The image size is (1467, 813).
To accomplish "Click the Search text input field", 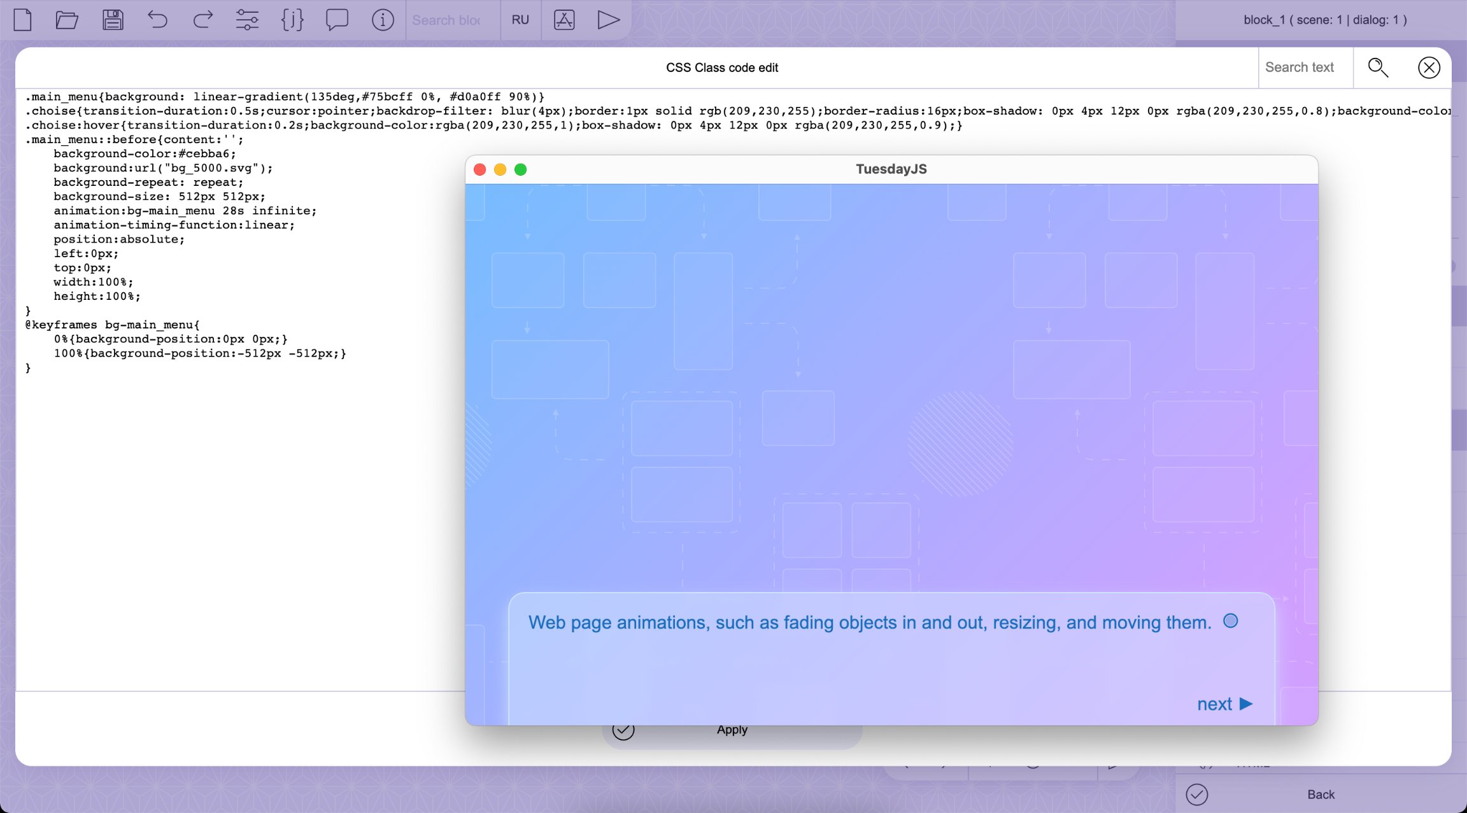I will pos(1305,67).
